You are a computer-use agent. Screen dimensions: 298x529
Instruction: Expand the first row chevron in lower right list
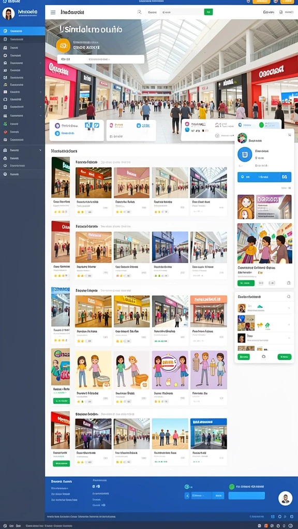(x=289, y=308)
